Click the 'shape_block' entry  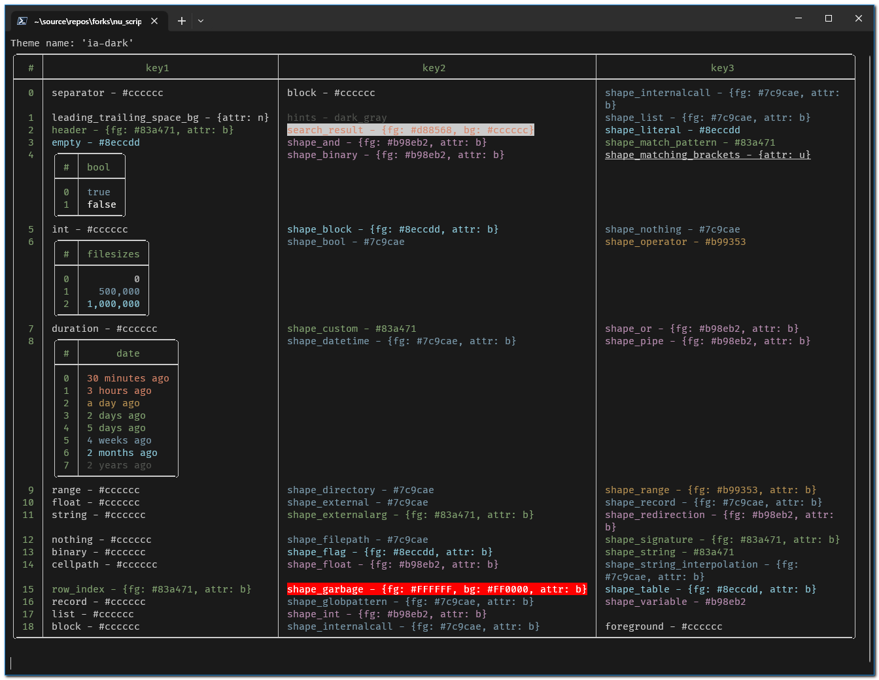393,229
